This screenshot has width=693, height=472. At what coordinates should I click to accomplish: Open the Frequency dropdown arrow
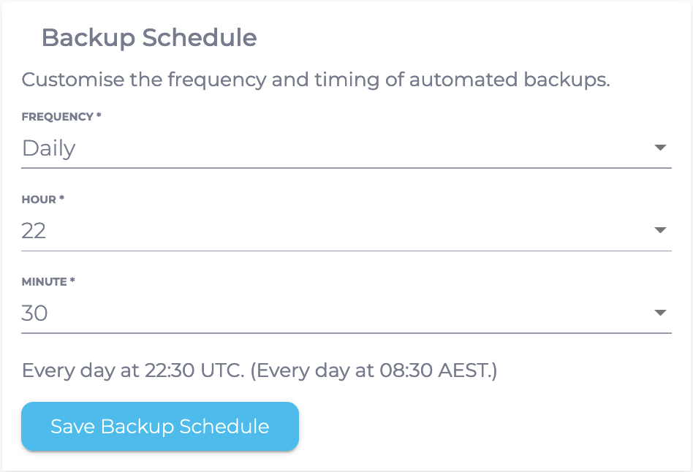click(660, 148)
